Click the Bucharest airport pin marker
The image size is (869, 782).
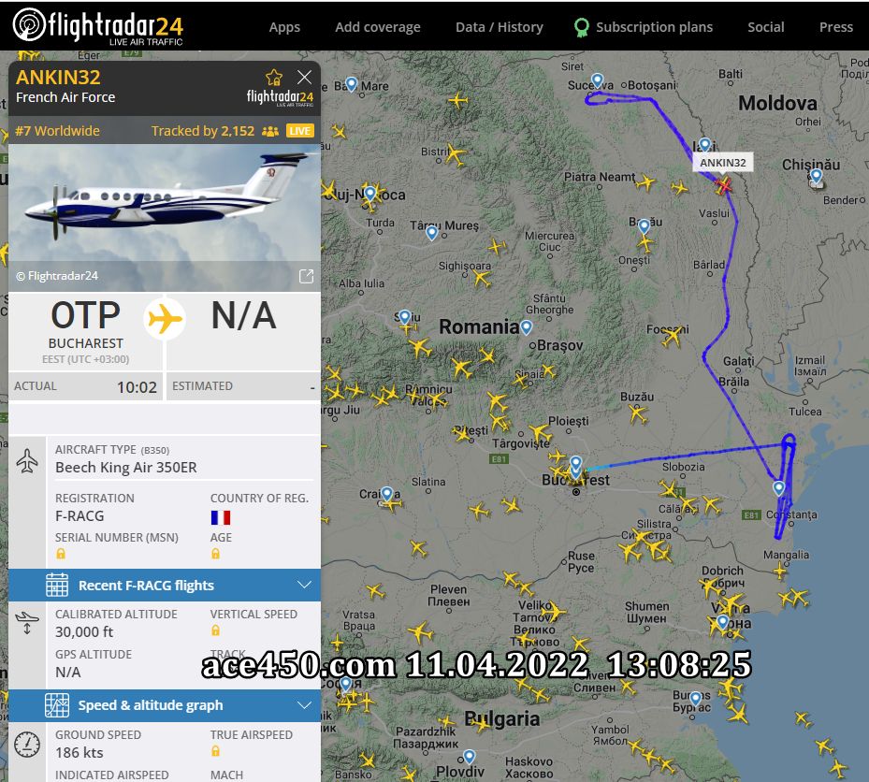[x=576, y=463]
